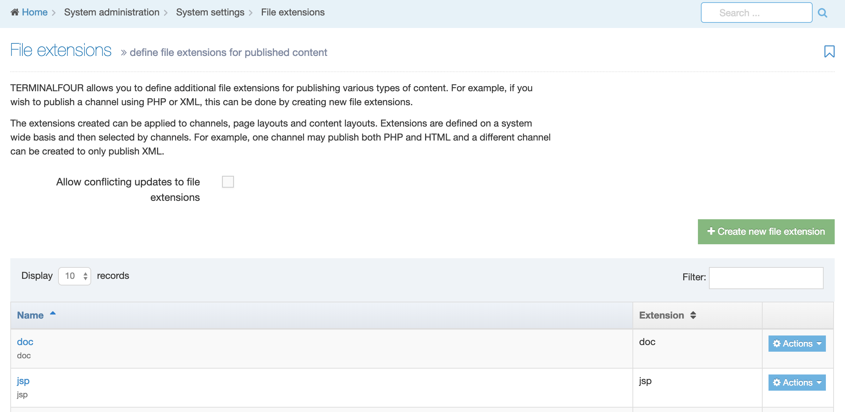
Task: Sort table by Extension column header
Action: click(x=661, y=315)
